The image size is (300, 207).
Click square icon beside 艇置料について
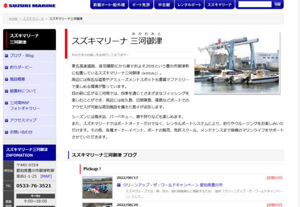tap(6, 91)
